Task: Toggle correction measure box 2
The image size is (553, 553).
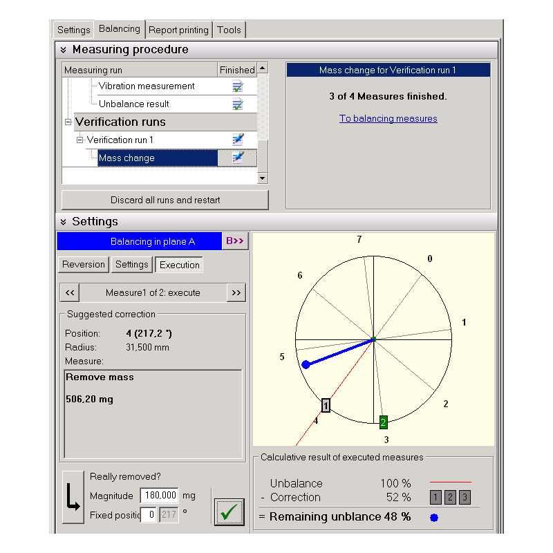Action: 450,497
